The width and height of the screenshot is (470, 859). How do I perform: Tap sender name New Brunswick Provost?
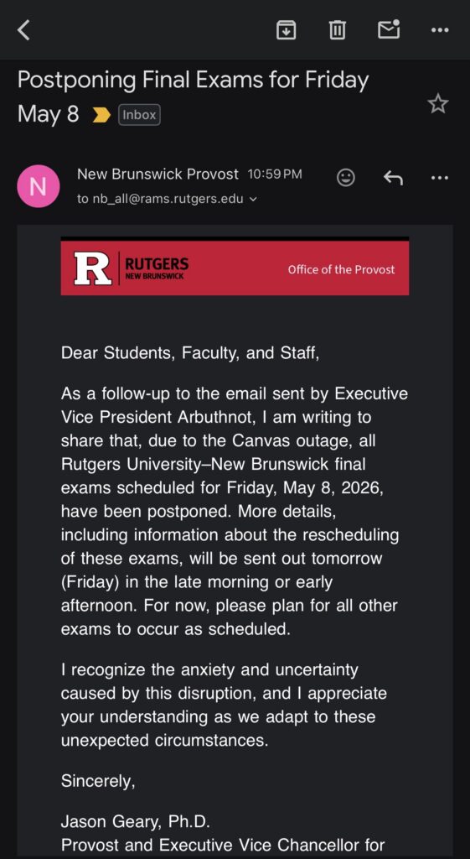[x=158, y=174]
